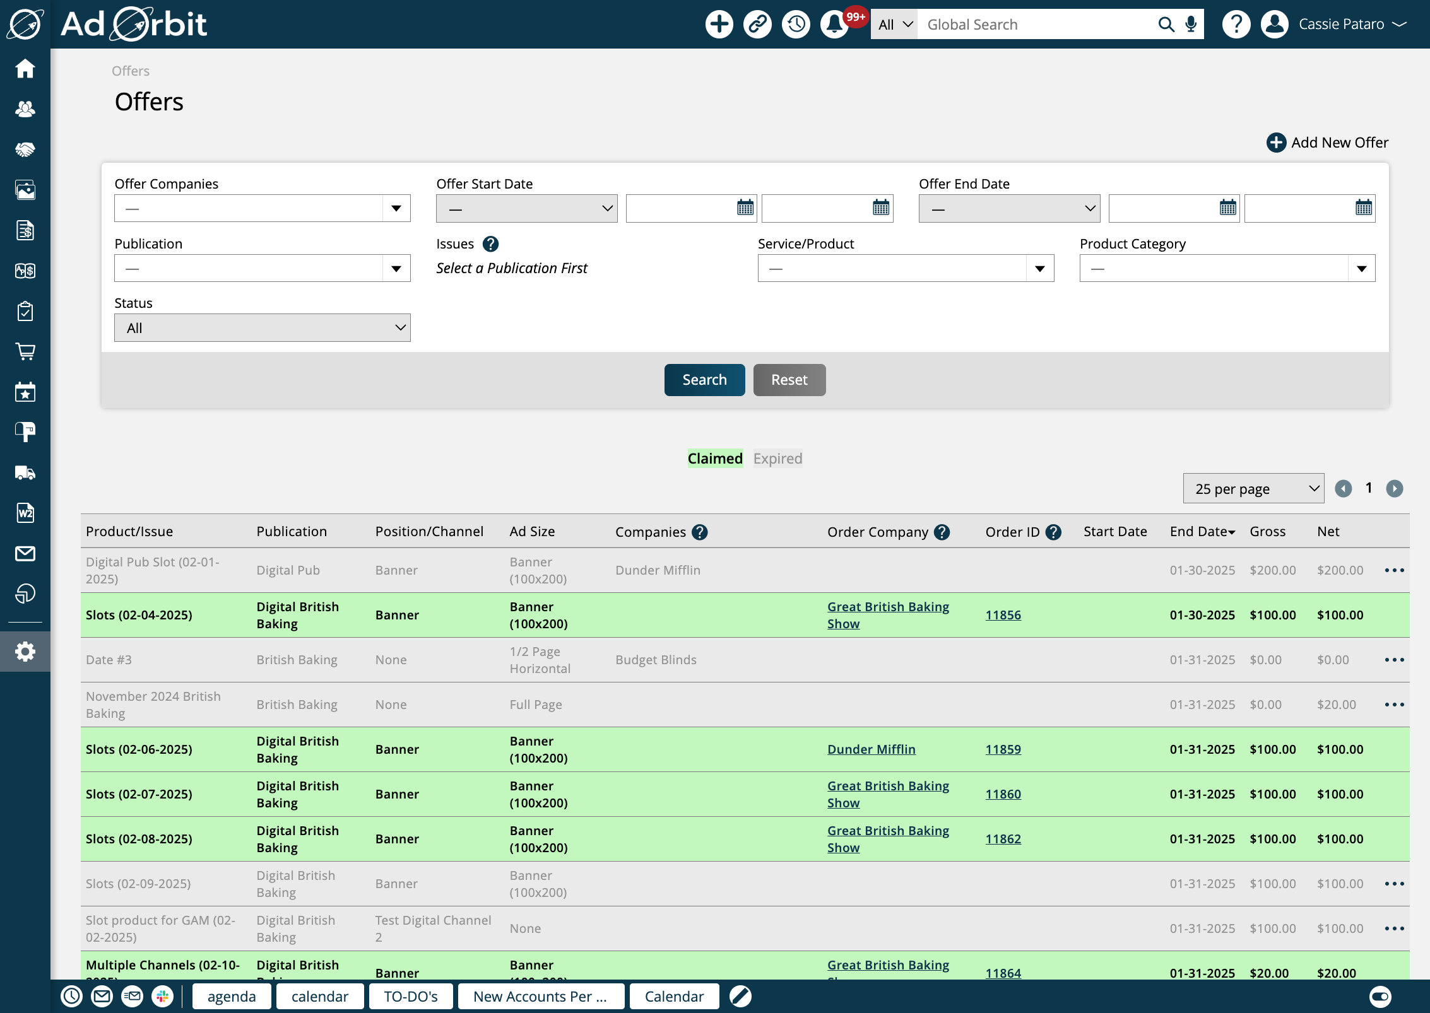Screen dimensions: 1430x1013
Task: Open the recent history clock icon
Action: [x=796, y=25]
